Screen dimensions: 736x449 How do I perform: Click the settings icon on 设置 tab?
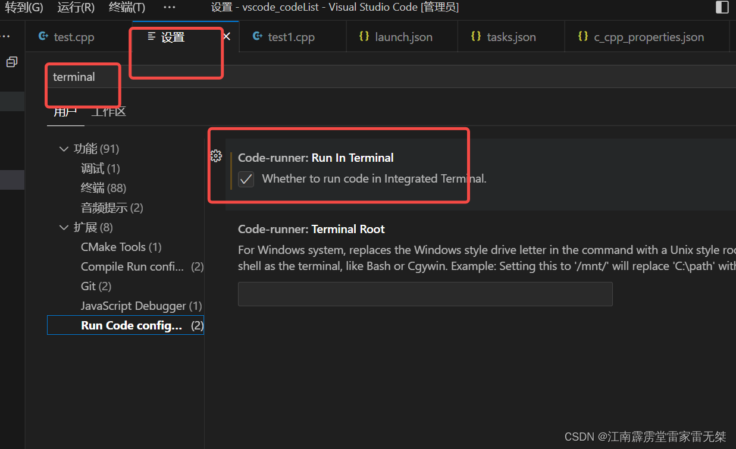pos(152,37)
